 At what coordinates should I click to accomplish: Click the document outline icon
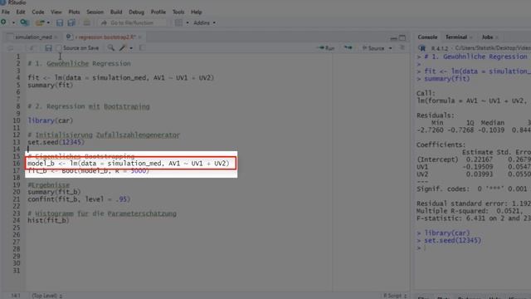[x=402, y=48]
